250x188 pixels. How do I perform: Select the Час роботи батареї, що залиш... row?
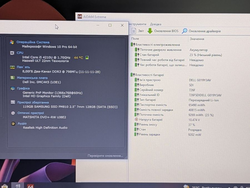pyautogui.click(x=169, y=65)
